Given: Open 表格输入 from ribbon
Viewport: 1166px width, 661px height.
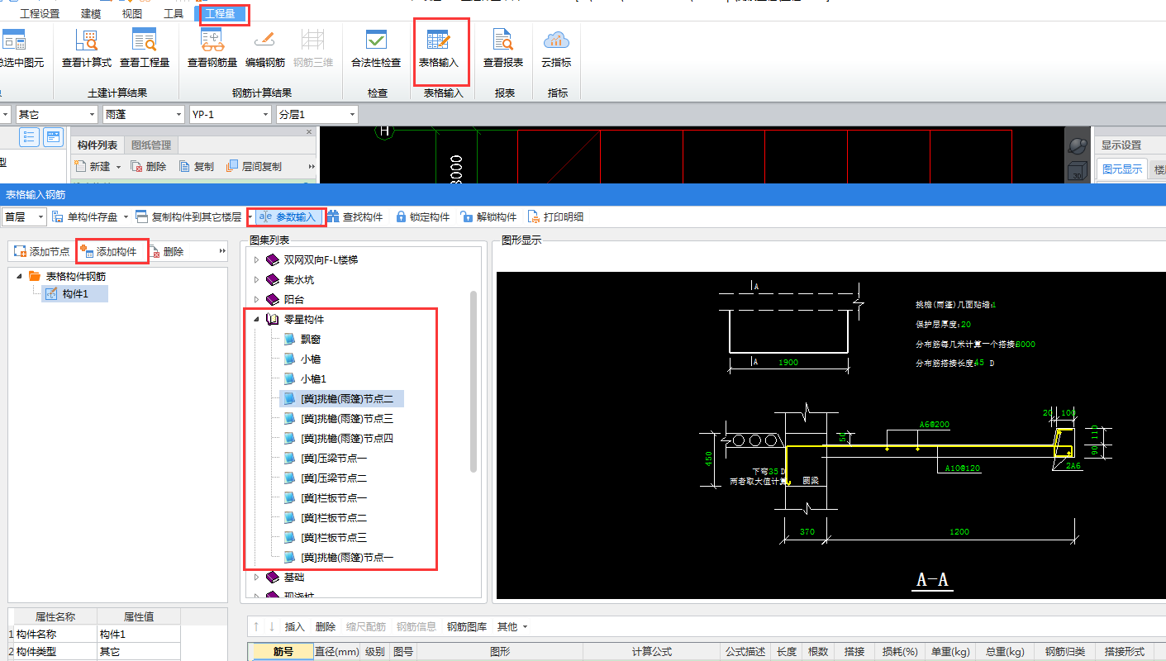Looking at the screenshot, I should 438,49.
